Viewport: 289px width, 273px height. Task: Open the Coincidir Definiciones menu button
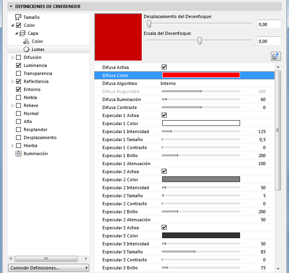pos(49,268)
